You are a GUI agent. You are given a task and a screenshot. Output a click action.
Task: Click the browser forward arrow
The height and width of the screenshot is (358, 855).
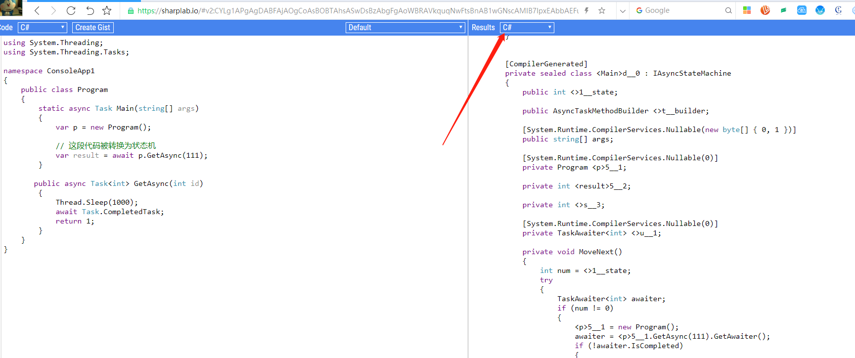(x=53, y=10)
